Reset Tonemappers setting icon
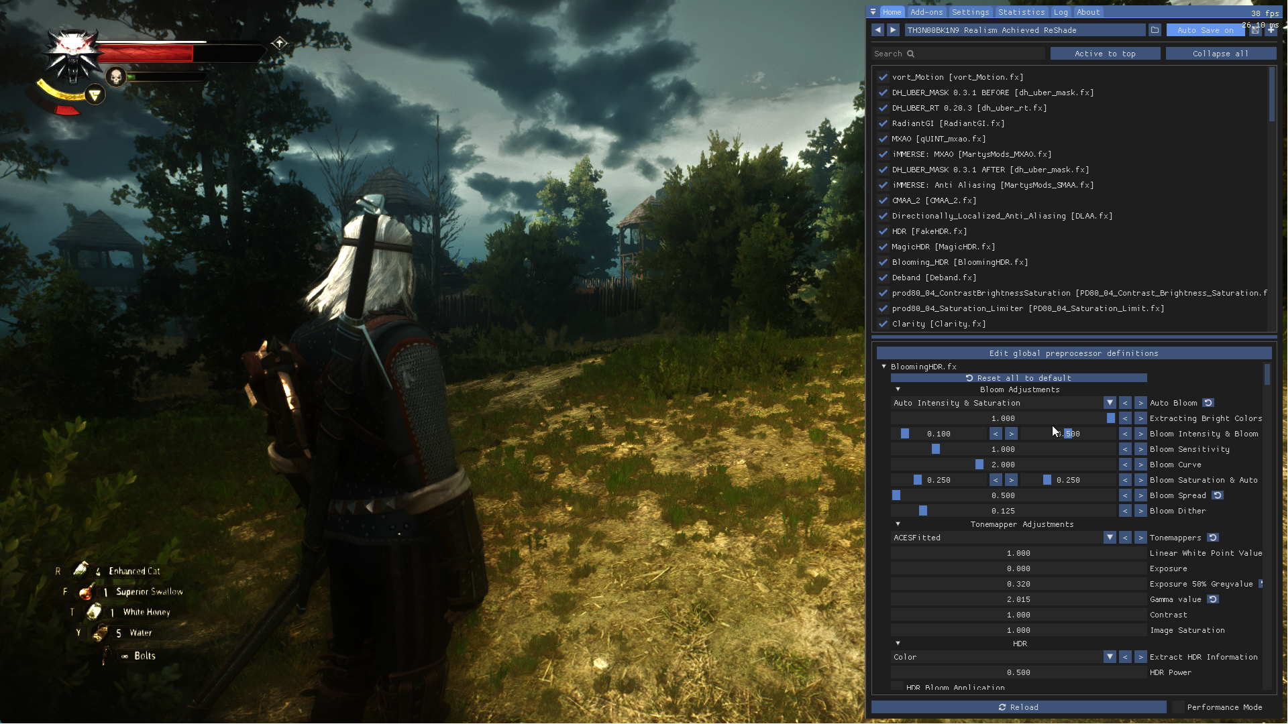Viewport: 1288px width, 724px height. tap(1213, 538)
